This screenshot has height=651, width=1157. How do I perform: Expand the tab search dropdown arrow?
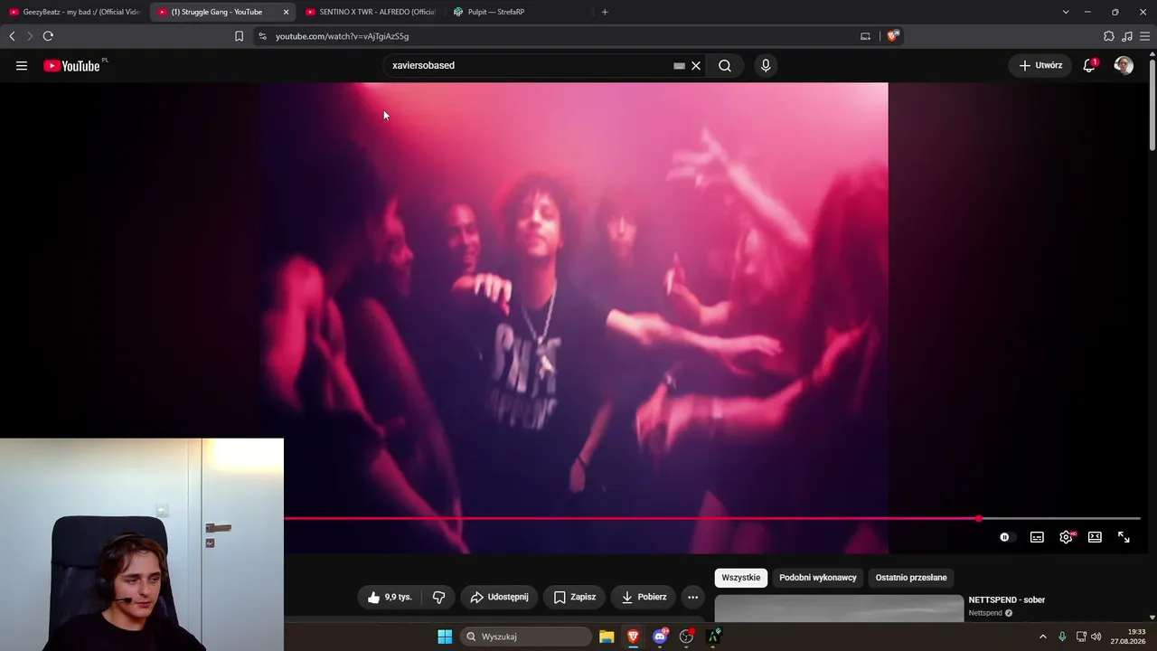click(x=1066, y=12)
